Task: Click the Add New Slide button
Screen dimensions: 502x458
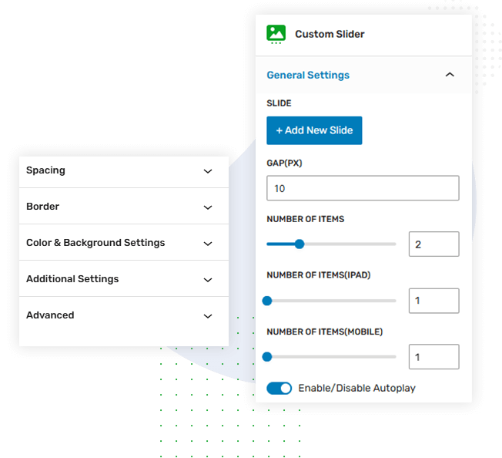Action: [x=314, y=130]
